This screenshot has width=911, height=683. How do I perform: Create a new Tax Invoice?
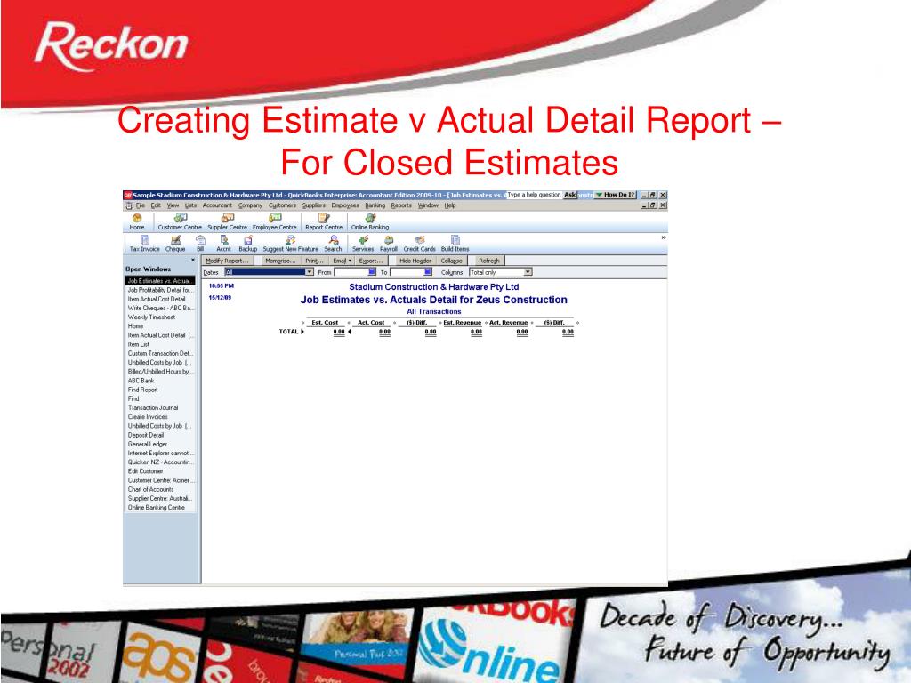145,244
